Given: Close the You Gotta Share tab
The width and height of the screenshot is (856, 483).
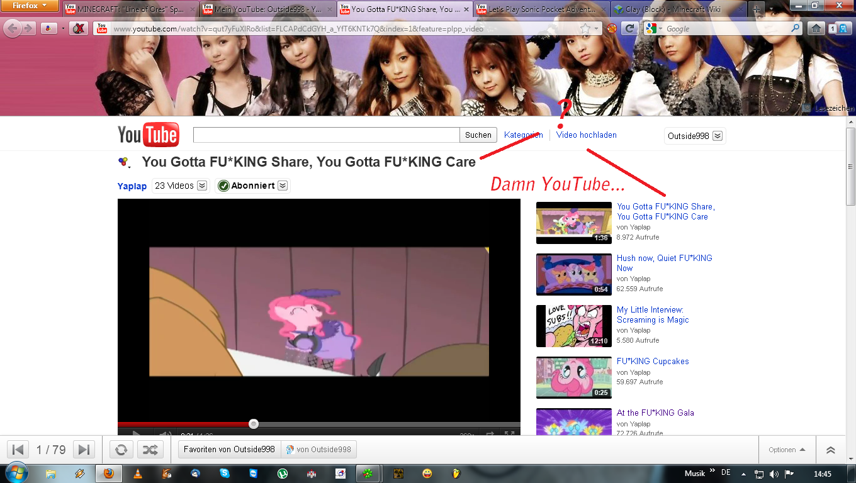Looking at the screenshot, I should tap(466, 9).
